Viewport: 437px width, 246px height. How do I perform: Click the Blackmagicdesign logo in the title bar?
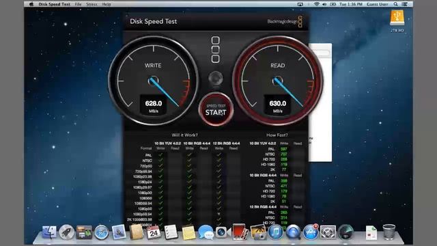coord(285,21)
